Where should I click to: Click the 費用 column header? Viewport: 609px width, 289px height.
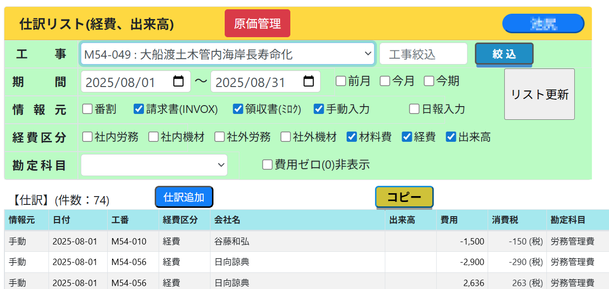point(449,220)
